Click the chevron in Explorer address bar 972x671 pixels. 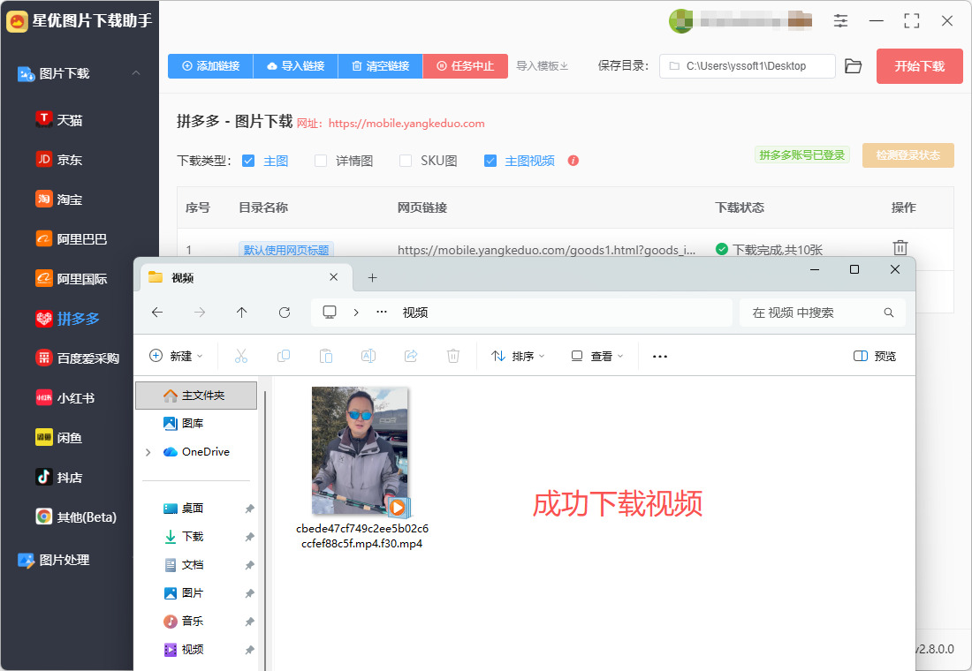(356, 313)
